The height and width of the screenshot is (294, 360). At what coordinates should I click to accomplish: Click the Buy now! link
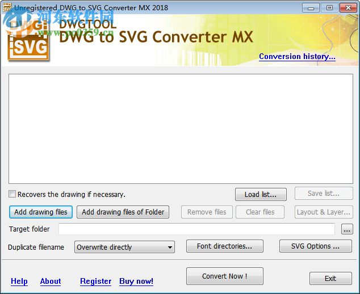tap(136, 281)
